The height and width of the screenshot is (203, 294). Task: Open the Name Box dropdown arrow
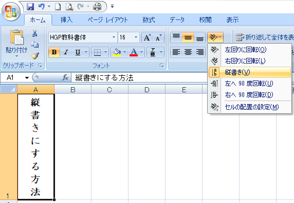(27, 77)
